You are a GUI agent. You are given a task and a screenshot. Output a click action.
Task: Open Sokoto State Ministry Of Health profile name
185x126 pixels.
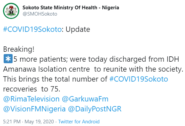pyautogui.click(x=71, y=8)
